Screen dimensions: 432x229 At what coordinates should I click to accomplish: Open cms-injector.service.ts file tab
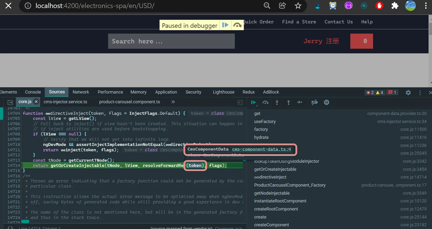(x=65, y=102)
